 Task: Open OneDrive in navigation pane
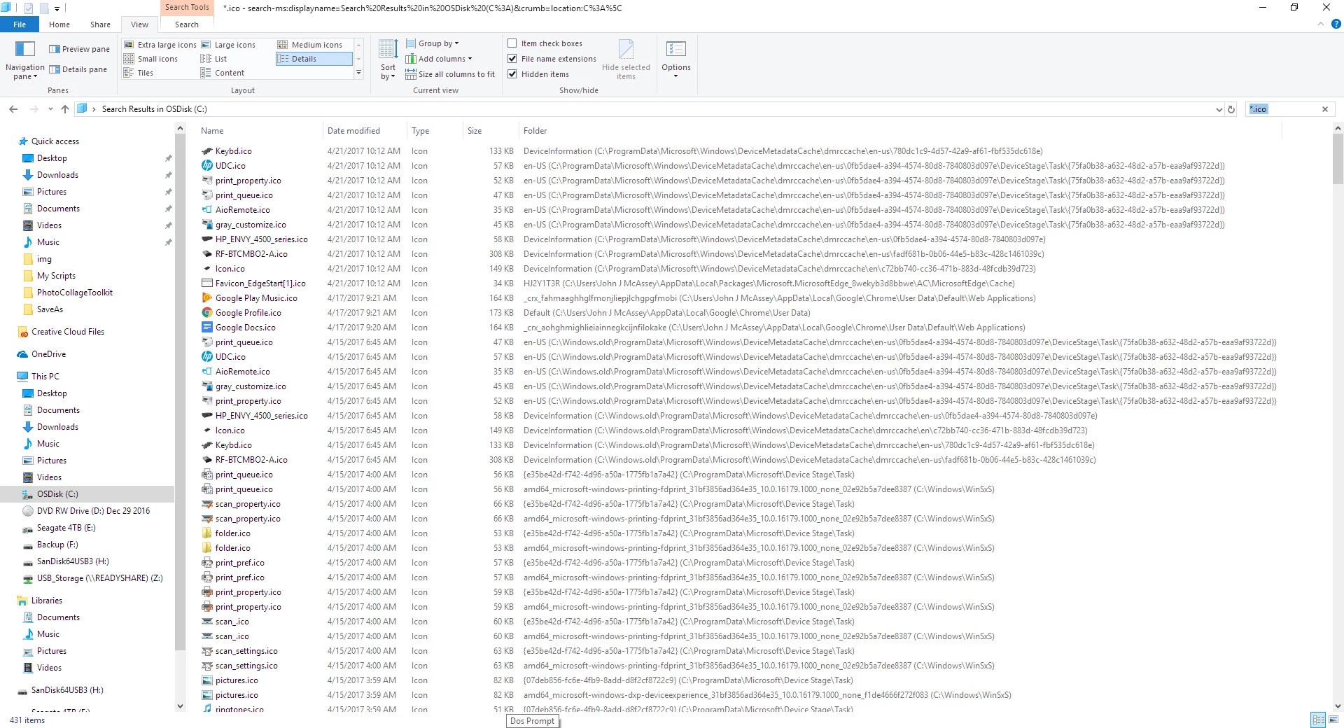(48, 354)
